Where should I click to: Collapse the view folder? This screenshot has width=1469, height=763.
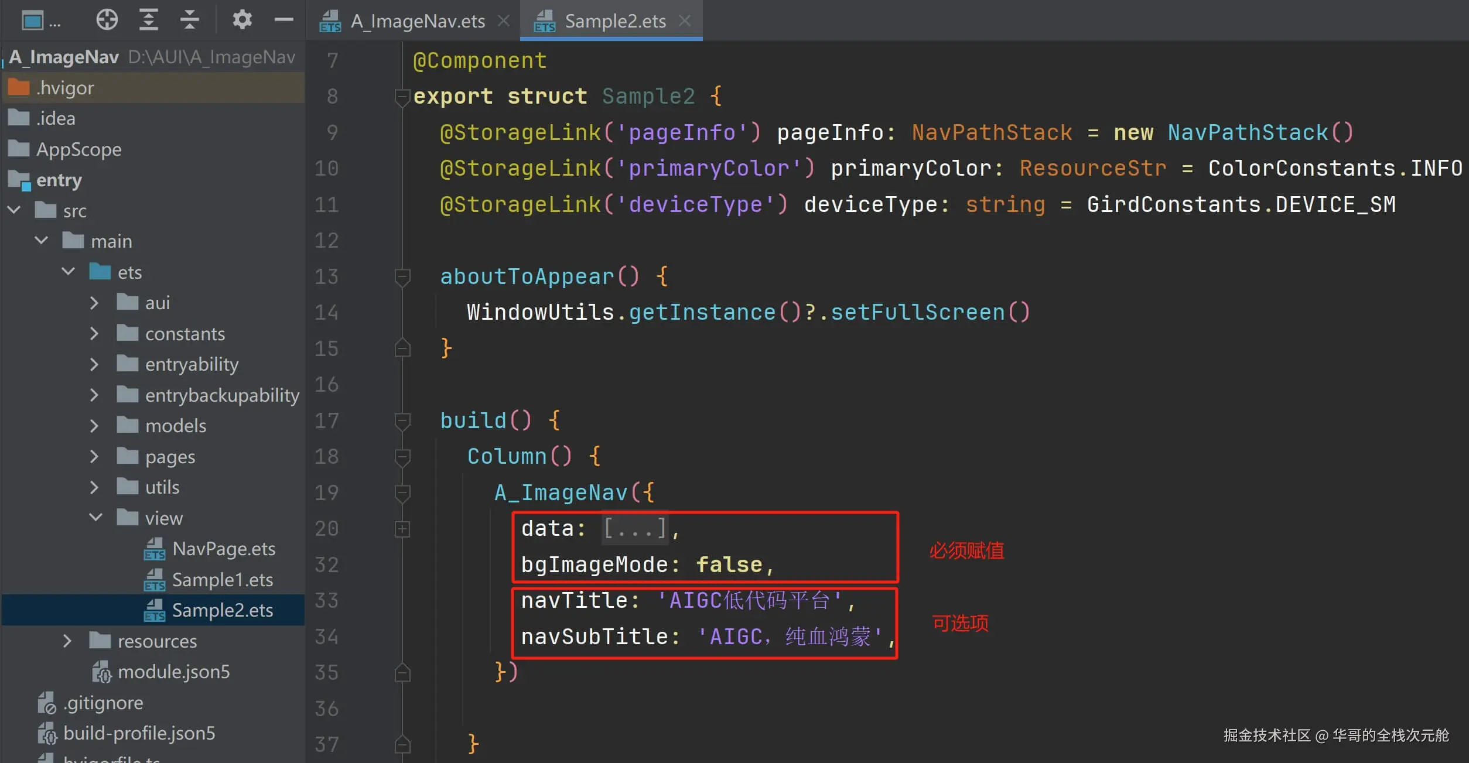pyautogui.click(x=95, y=518)
